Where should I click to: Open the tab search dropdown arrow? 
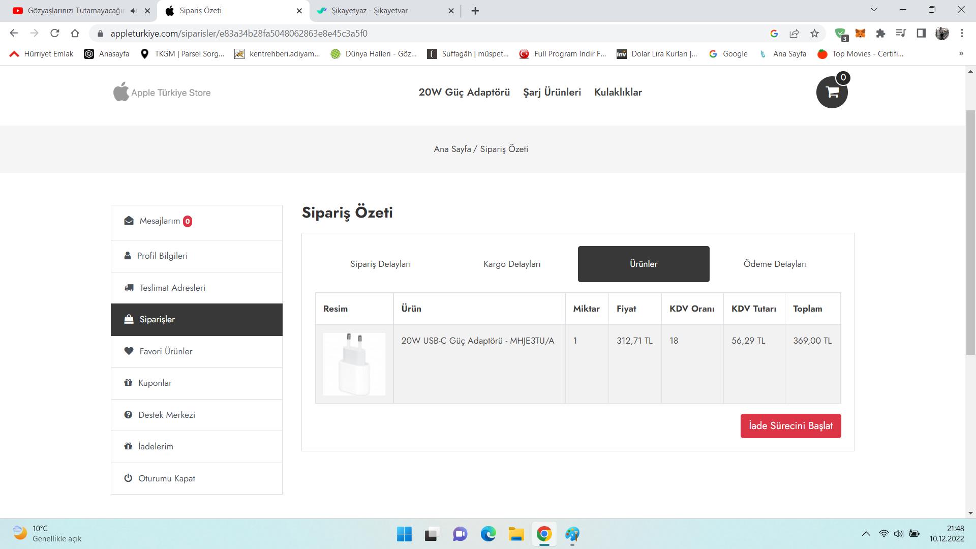[x=874, y=10]
